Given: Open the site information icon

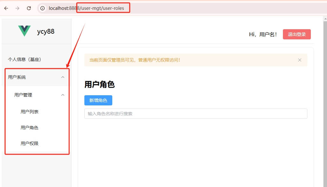Looking at the screenshot, I should click(43, 8).
